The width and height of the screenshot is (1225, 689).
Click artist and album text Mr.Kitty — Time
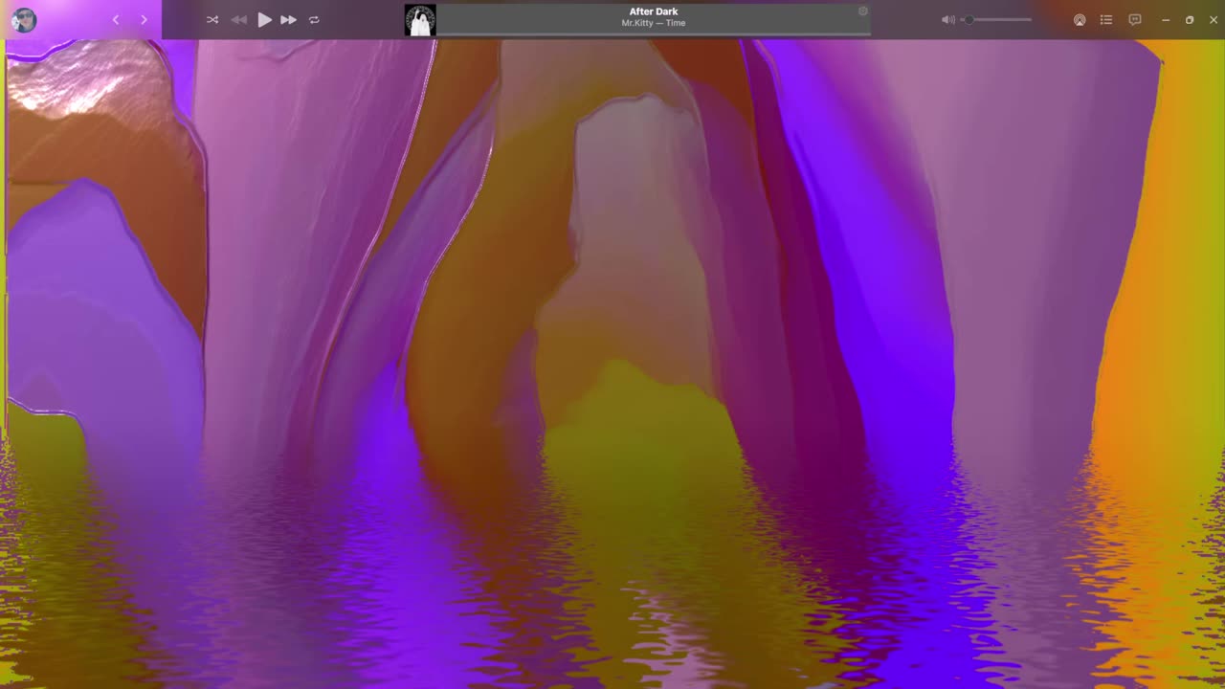(x=654, y=23)
